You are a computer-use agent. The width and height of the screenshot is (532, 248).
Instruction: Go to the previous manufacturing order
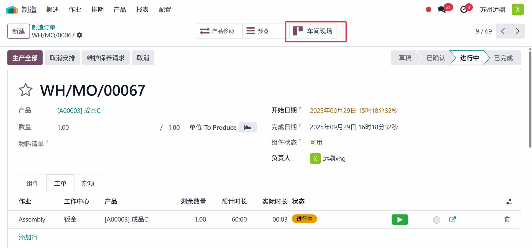[x=503, y=31]
